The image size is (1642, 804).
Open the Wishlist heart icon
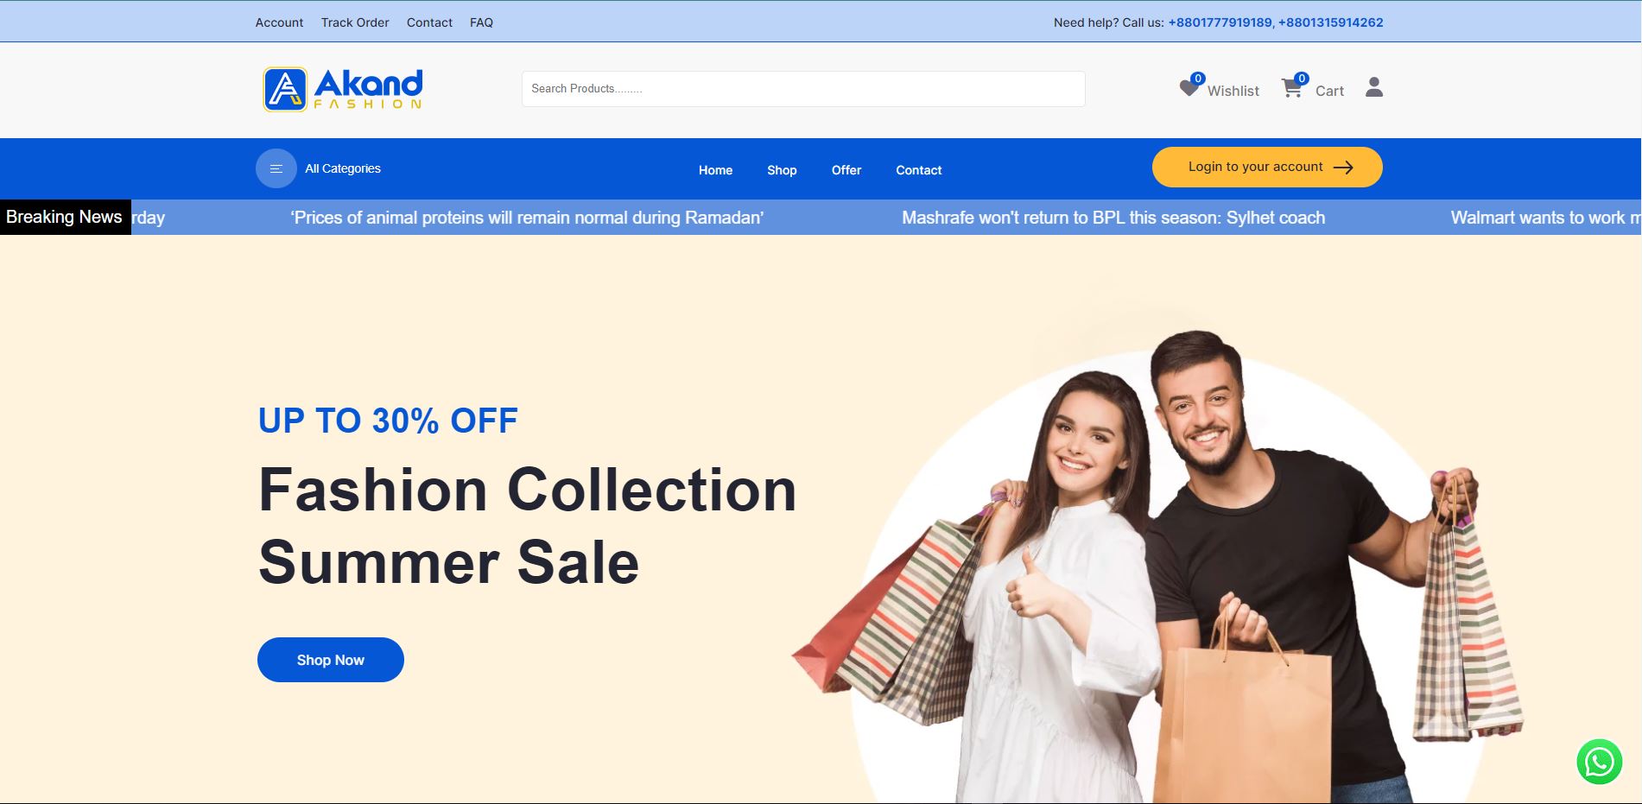(x=1189, y=87)
